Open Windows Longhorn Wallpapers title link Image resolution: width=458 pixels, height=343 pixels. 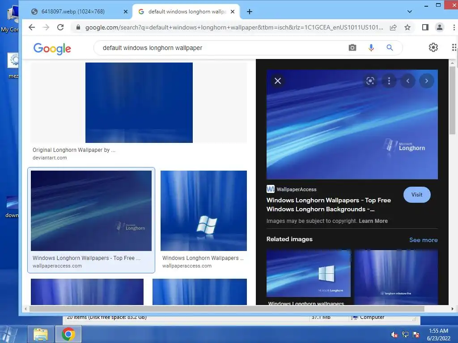(329, 205)
